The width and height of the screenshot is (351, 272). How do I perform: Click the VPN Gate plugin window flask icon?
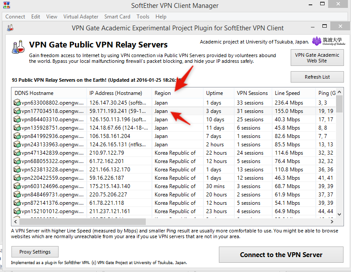click(10, 28)
